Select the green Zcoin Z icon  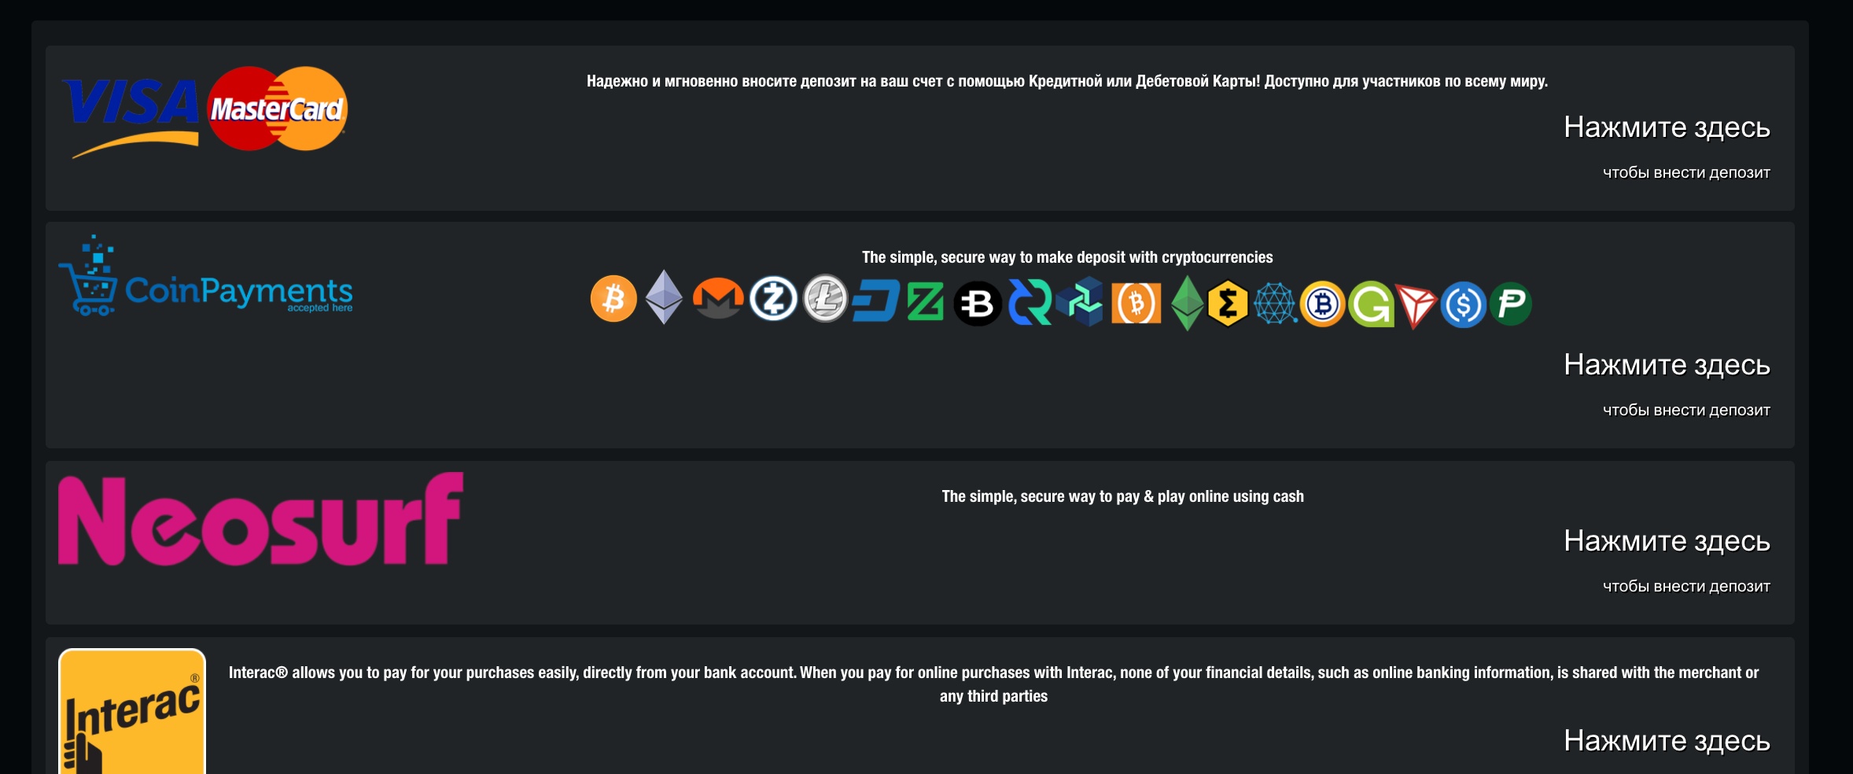pos(925,302)
